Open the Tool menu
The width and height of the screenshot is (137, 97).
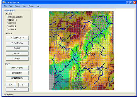[11, 6]
